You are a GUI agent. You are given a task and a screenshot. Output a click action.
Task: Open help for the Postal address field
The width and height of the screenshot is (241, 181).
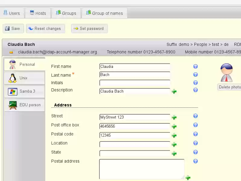click(x=196, y=161)
